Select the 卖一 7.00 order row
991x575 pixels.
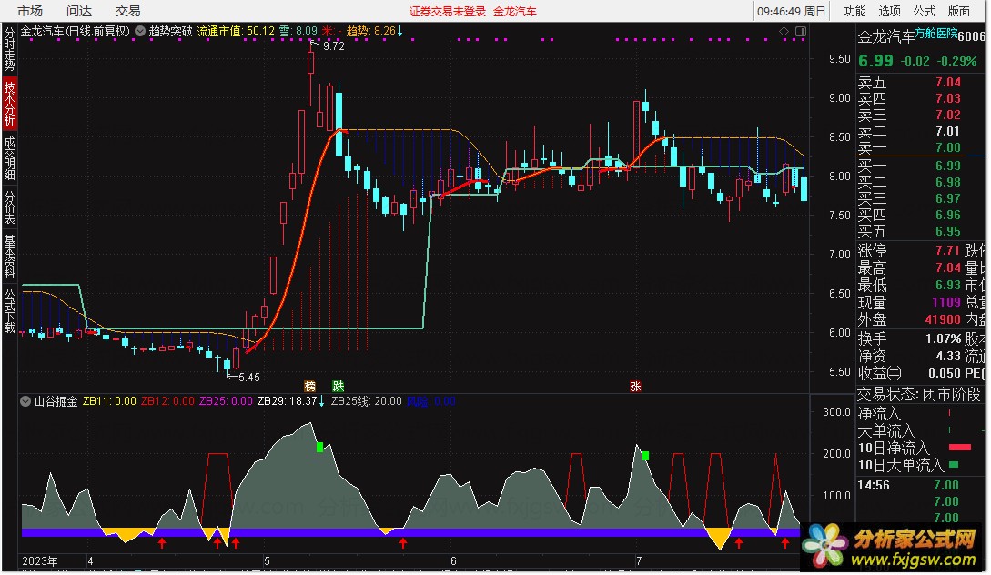tap(920, 148)
